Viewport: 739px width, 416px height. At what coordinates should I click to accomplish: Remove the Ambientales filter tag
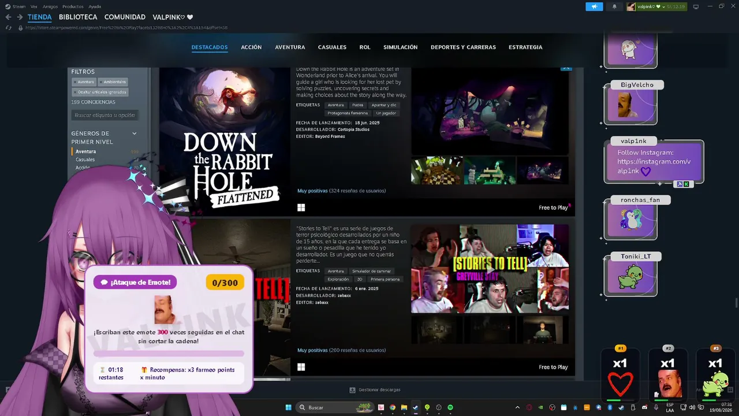tap(101, 81)
